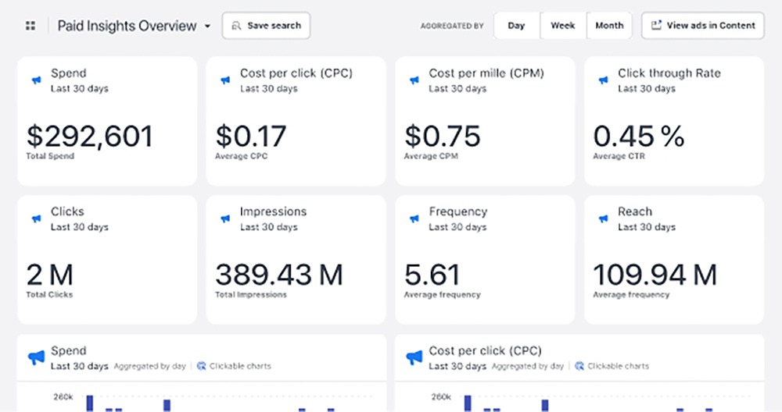This screenshot has width=782, height=412.
Task: Click Clickable charts icon in CPC chart
Action: (579, 366)
